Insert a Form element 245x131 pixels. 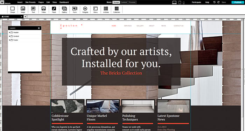click(x=75, y=10)
